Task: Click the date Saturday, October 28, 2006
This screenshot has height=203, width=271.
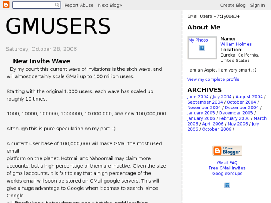Action: (x=41, y=49)
